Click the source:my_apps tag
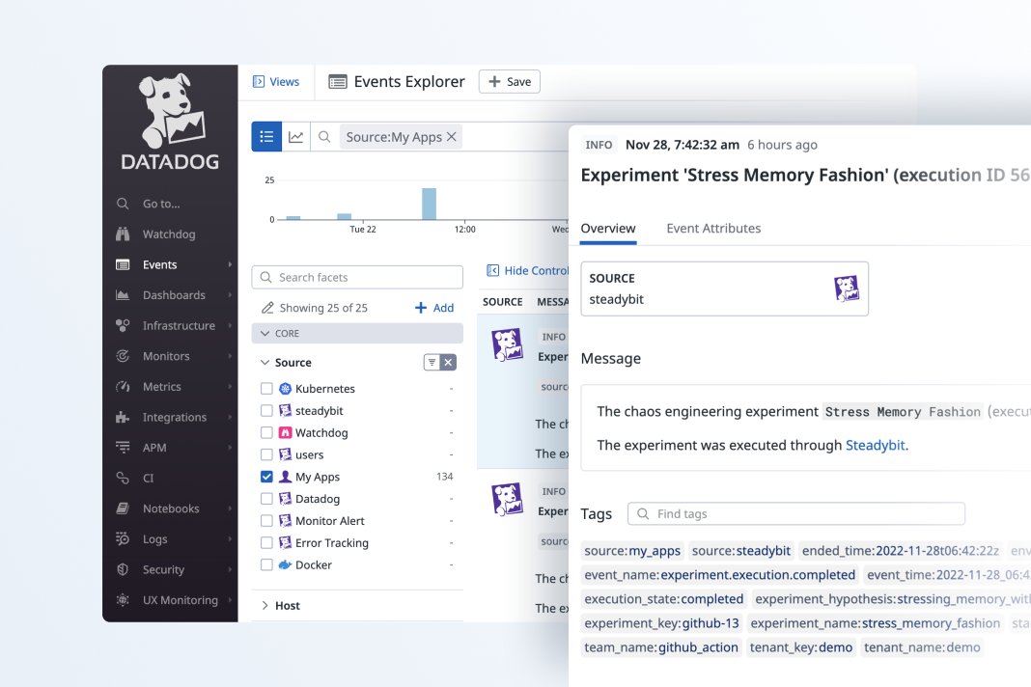Screen dimensions: 1031x687 pyautogui.click(x=632, y=551)
